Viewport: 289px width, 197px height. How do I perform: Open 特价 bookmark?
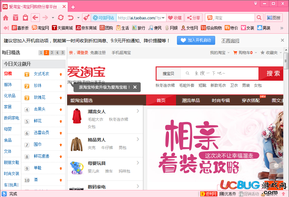point(231,28)
